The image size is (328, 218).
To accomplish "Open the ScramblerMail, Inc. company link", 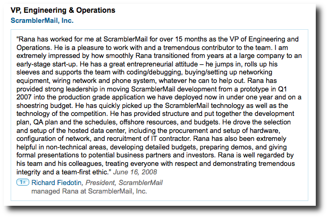I will coord(42,21).
